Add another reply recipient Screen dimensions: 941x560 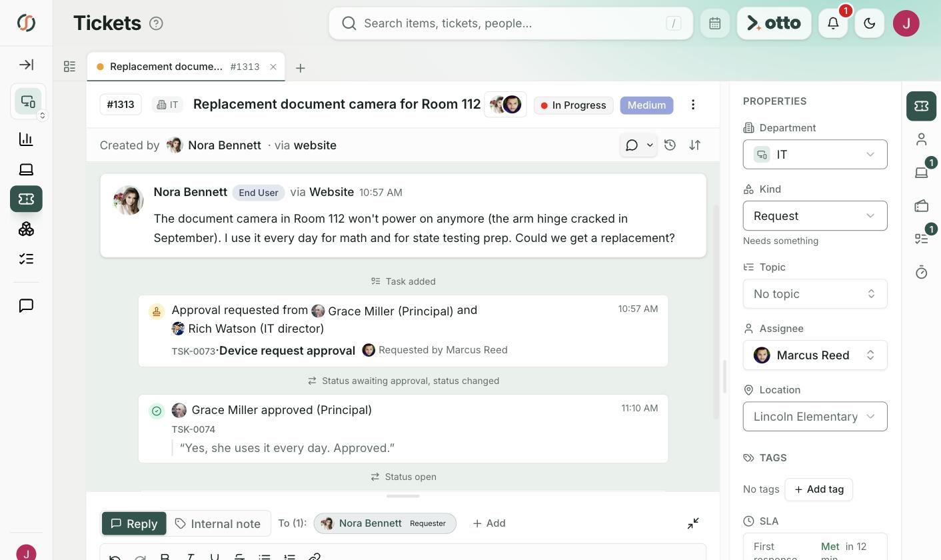click(489, 523)
